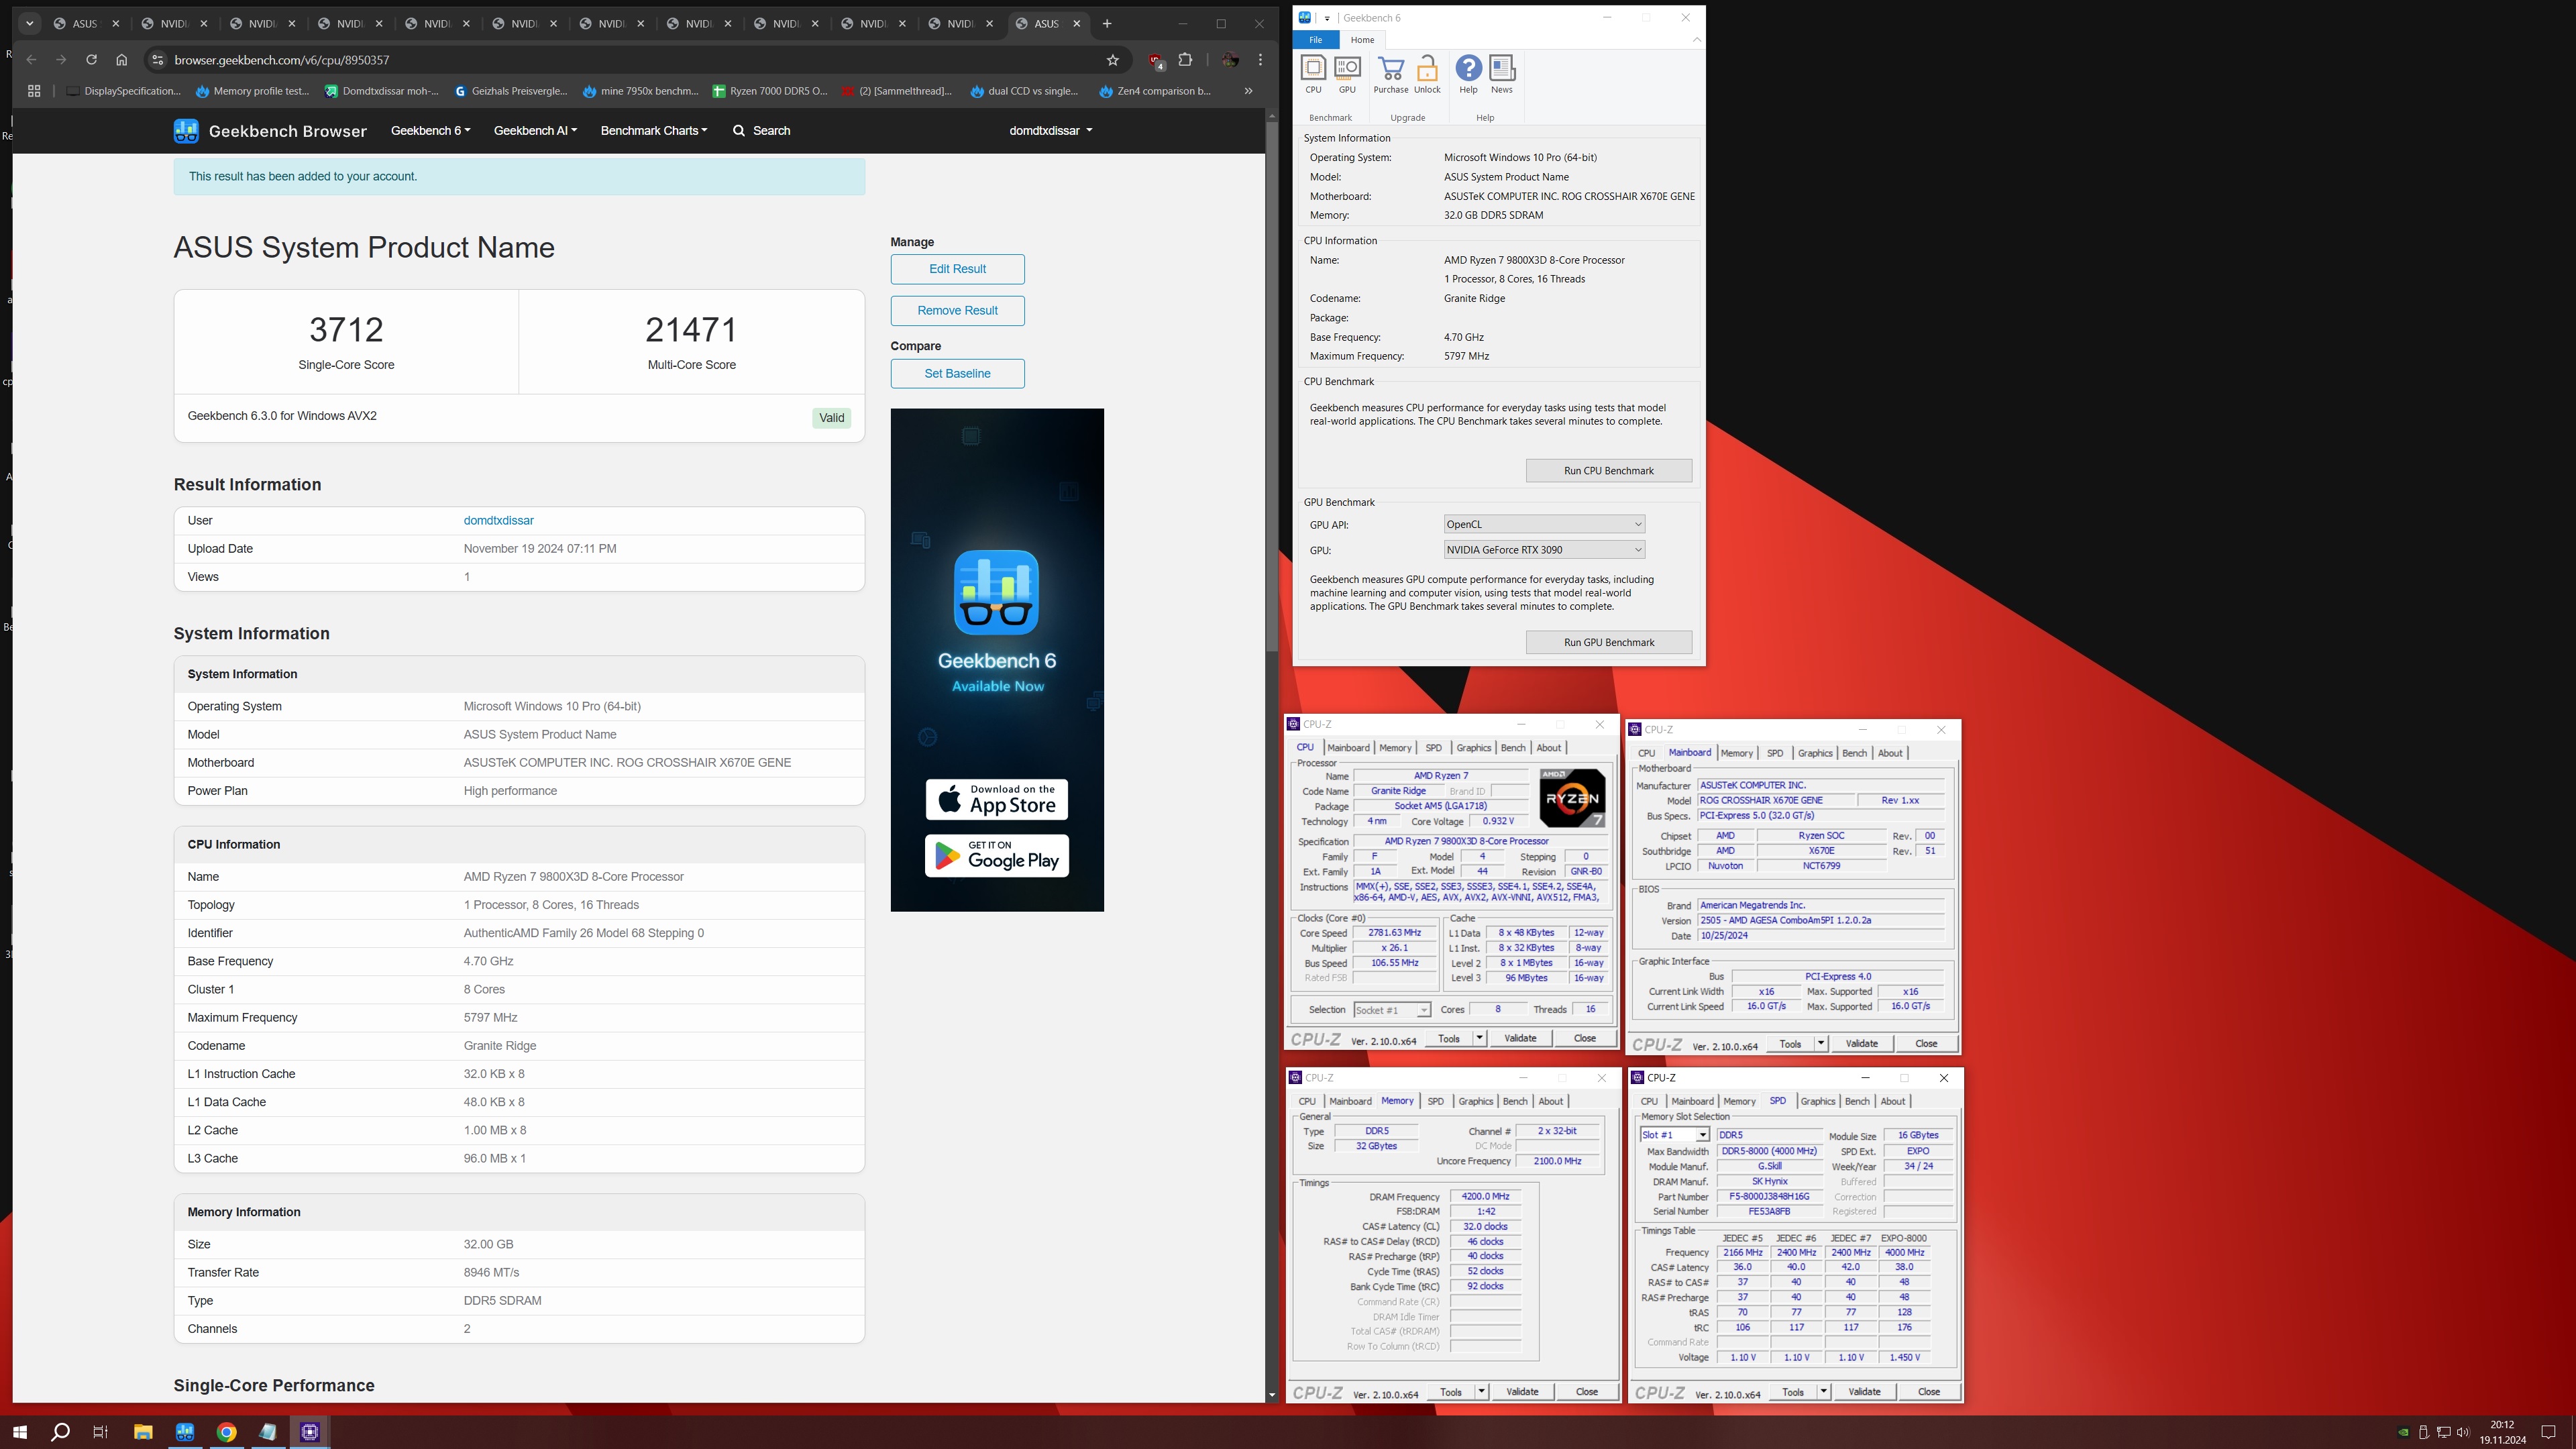Click Run CPU Benchmark button
Viewport: 2576px width, 1449px height.
(1608, 471)
